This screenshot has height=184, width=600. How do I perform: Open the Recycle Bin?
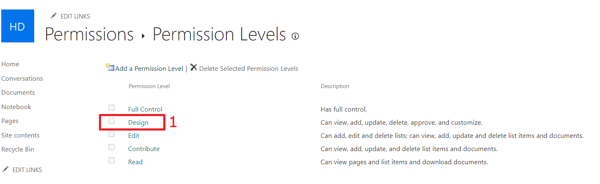click(x=18, y=149)
